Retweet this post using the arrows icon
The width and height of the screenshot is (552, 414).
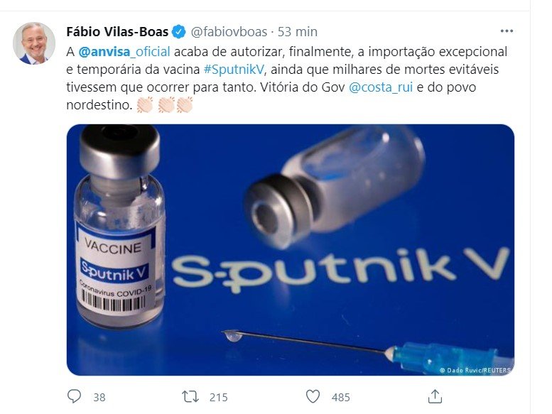tap(190, 397)
